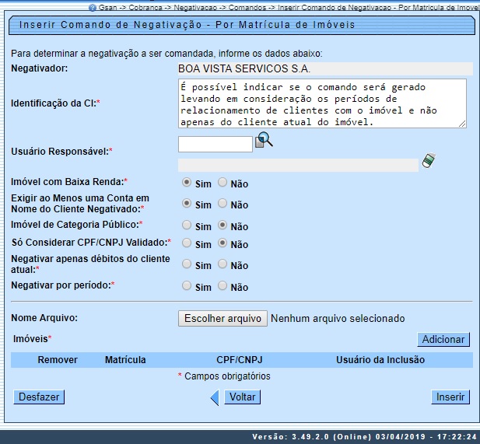Click the Inserir button
Screen dimensions: 480x444
[450, 397]
